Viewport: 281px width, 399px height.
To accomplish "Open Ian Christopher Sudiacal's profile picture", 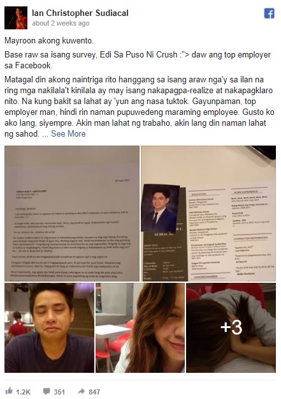I will [16, 18].
